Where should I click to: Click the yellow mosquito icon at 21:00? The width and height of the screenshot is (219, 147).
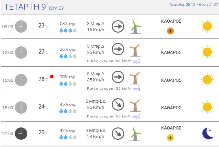click(x=170, y=138)
